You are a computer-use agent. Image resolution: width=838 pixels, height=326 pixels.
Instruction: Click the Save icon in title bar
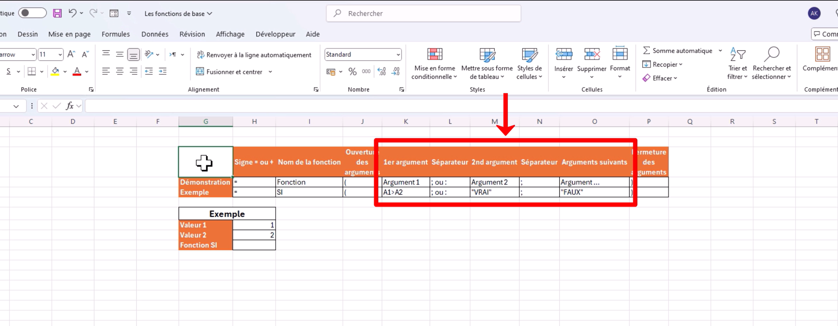point(57,13)
